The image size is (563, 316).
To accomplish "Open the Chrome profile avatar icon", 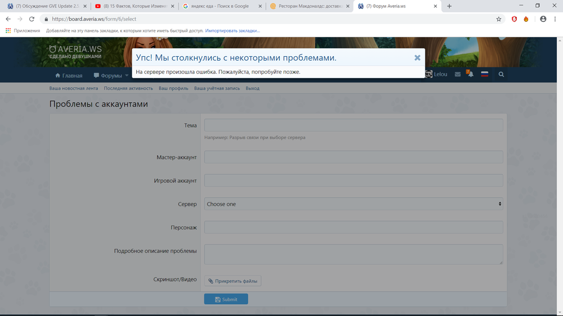I will (543, 19).
